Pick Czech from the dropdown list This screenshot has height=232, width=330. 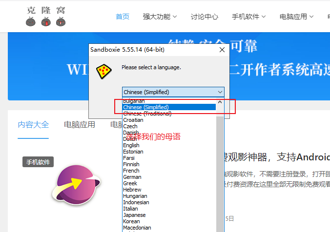pos(169,126)
